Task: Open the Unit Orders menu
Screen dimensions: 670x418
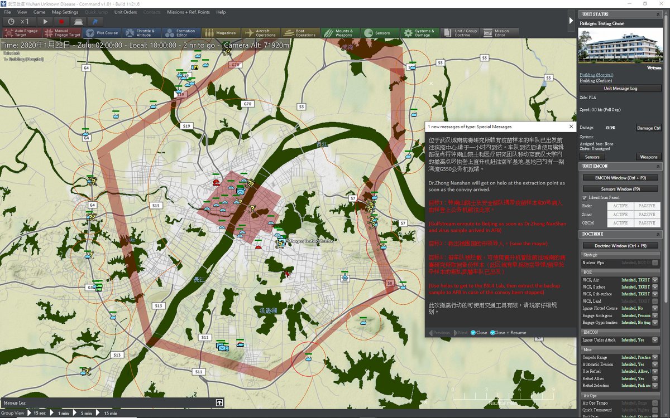Action: pos(126,12)
